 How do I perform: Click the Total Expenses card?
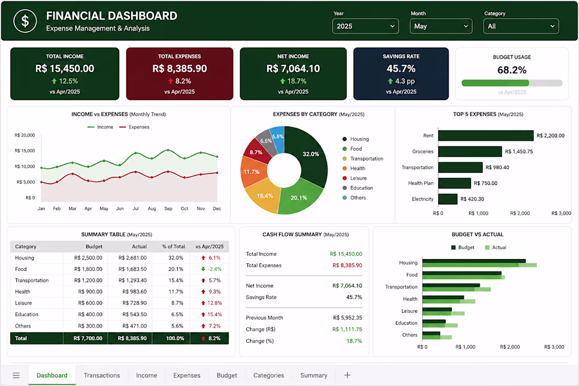[179, 74]
